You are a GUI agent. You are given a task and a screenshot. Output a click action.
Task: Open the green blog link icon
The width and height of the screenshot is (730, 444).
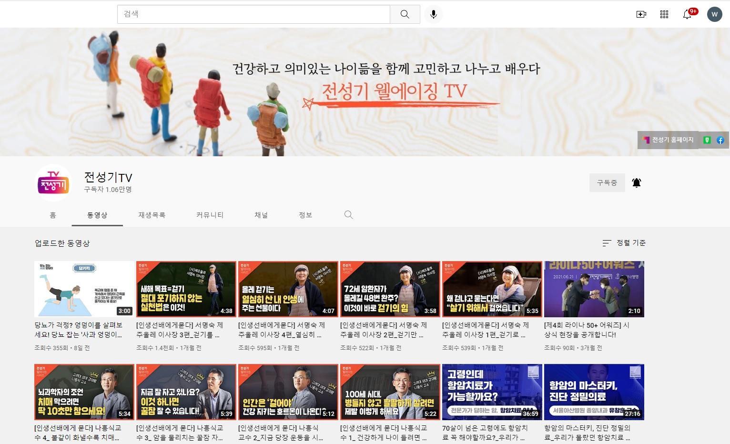707,140
